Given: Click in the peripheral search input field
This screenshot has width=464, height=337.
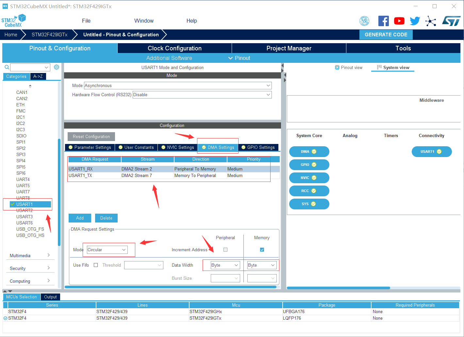Looking at the screenshot, I should [27, 67].
